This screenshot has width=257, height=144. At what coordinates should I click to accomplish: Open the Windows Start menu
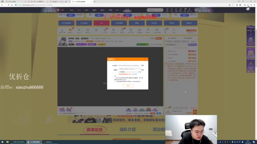2,142
